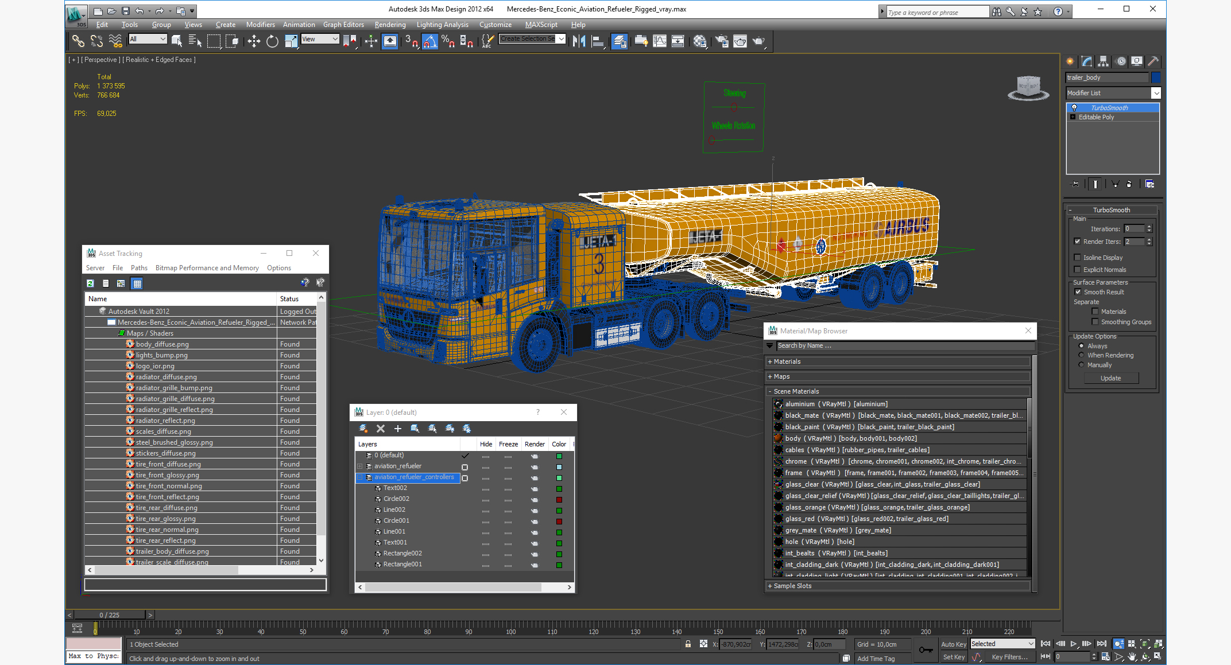Toggle the Percent Snap tool
Screen dimensions: 1231x665
(448, 41)
